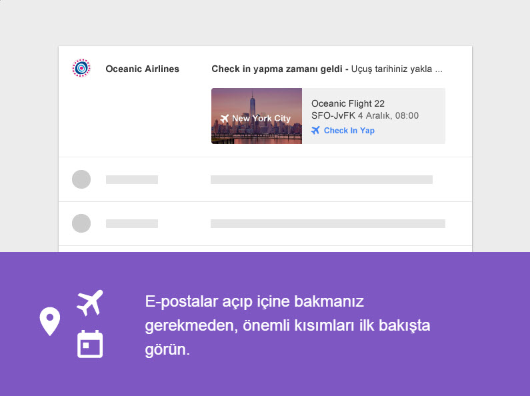This screenshot has height=396, width=530.
Task: Click the New York City skyline thumbnail
Action: [x=257, y=116]
